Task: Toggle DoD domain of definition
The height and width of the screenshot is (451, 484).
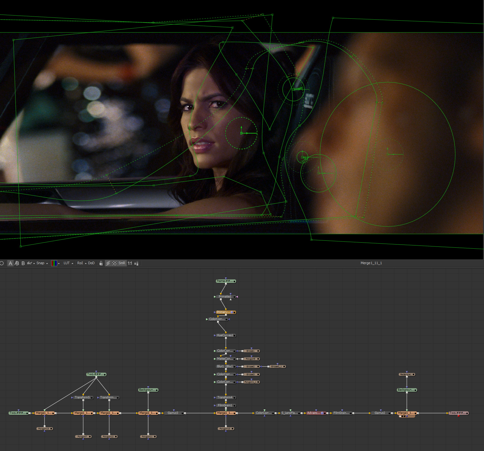Action: 91,263
